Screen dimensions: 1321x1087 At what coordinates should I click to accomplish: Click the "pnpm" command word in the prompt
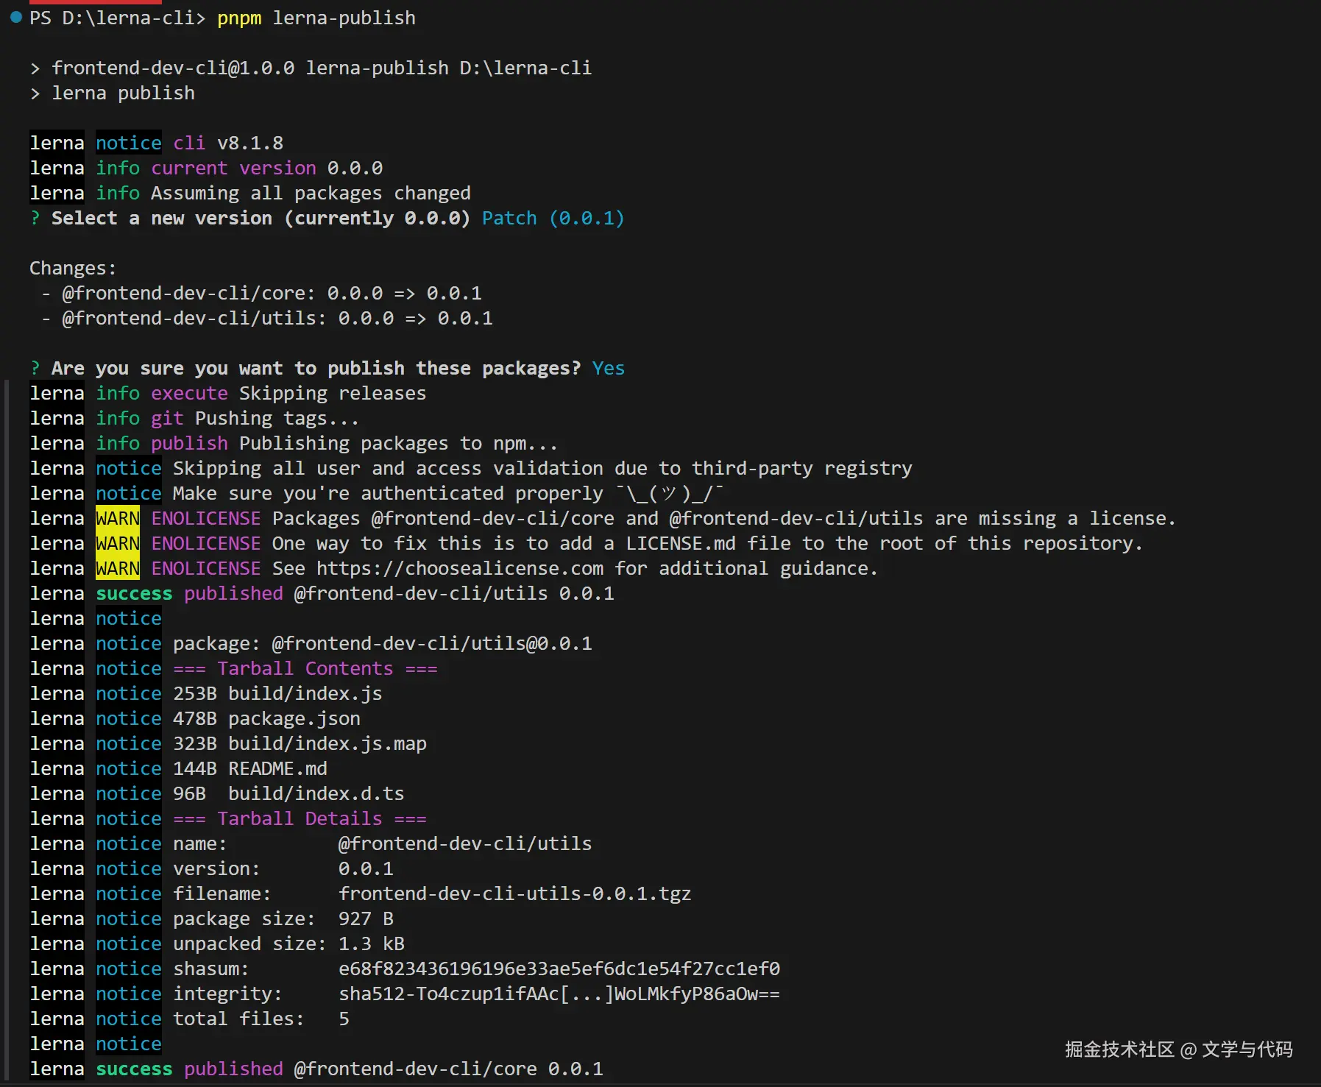pos(239,18)
